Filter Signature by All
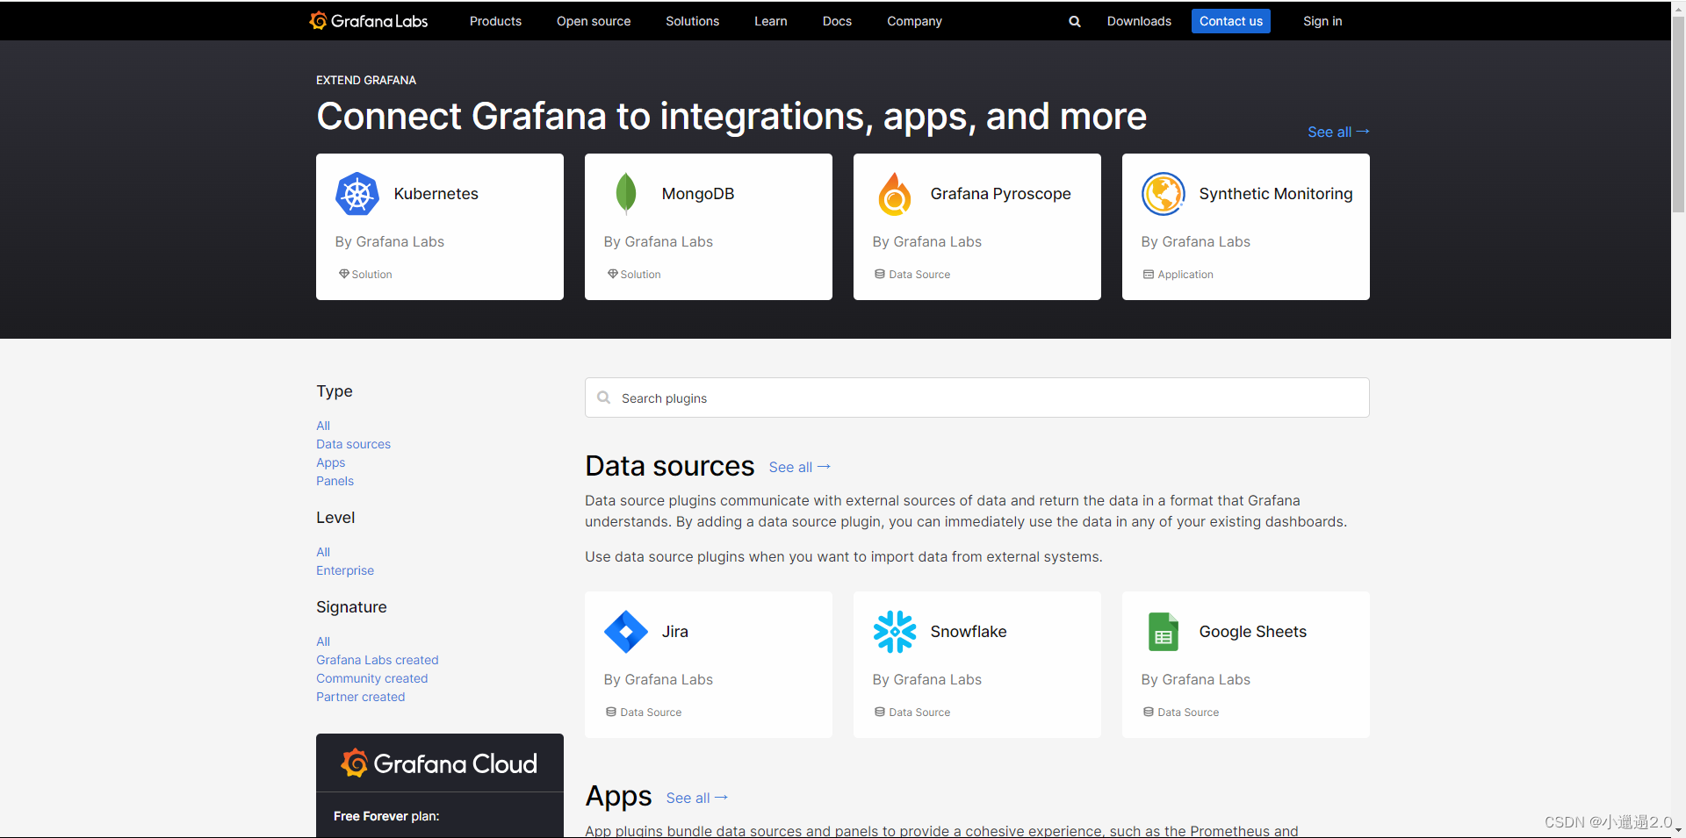The image size is (1686, 838). (x=323, y=641)
